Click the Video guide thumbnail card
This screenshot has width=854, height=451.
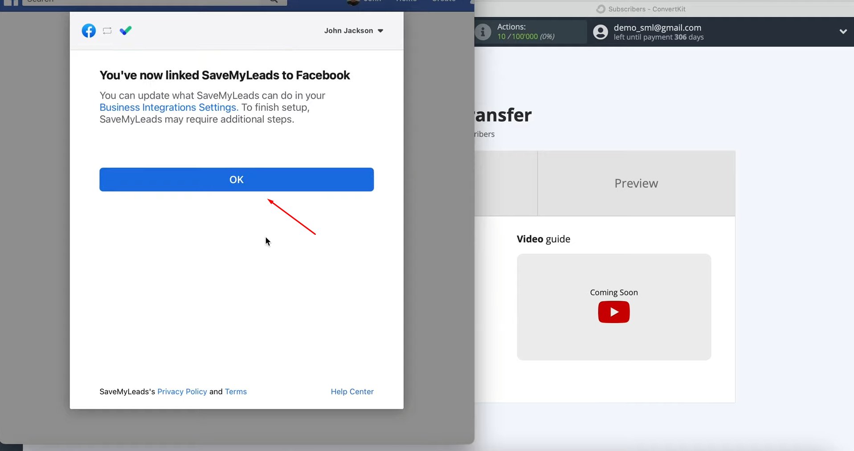[x=614, y=307]
